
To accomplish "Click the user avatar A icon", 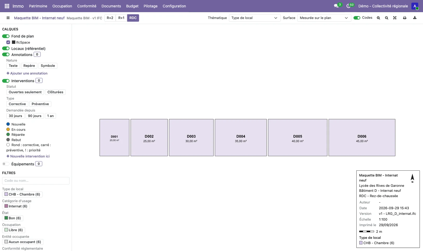I will coord(415,6).
